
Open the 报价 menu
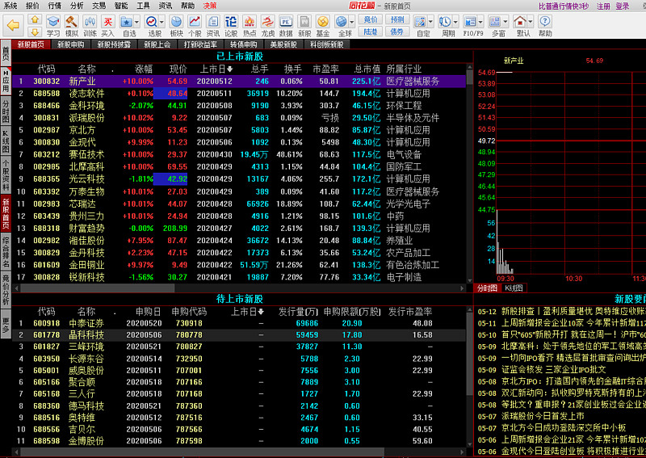click(32, 6)
